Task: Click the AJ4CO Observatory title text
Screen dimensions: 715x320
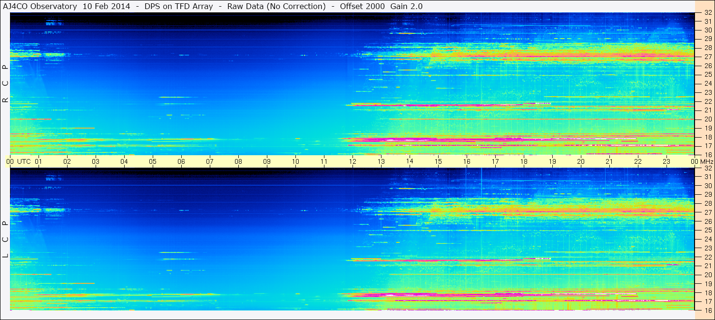Action: click(40, 6)
